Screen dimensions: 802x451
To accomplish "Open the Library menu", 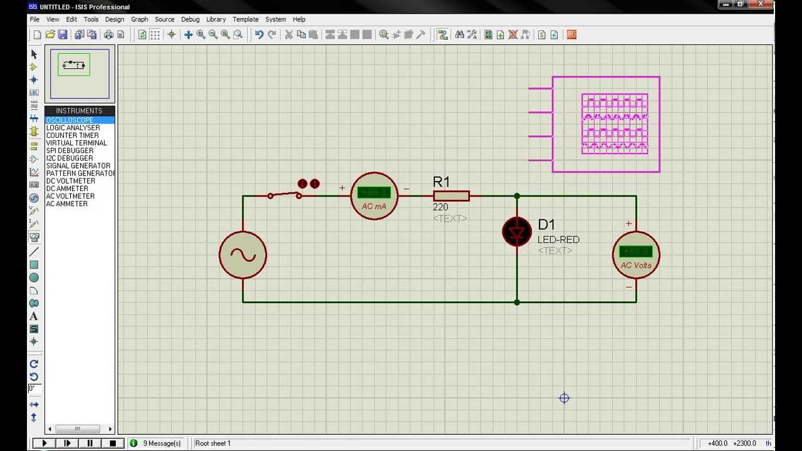I will [x=216, y=19].
